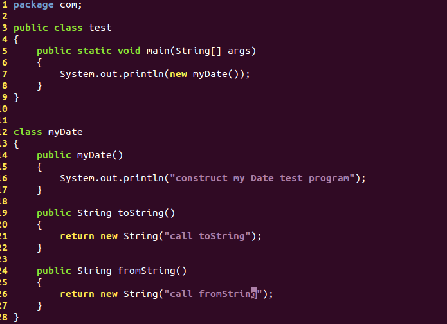Viewport: 447px width, 324px height.
Task: Click the "construct my Date test program" string
Action: coord(262,178)
